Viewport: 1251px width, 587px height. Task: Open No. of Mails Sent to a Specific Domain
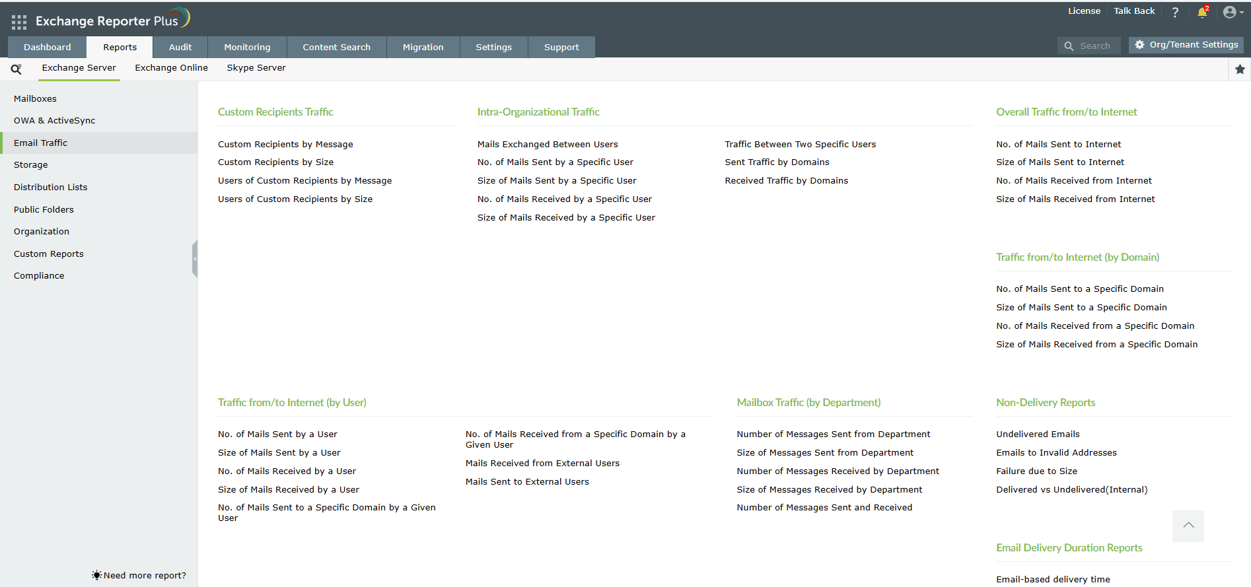coord(1080,289)
